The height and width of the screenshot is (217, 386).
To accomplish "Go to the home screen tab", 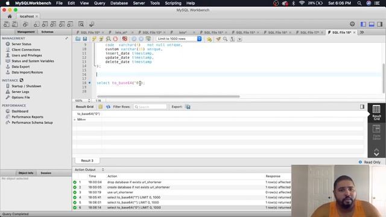I will [x=10, y=16].
